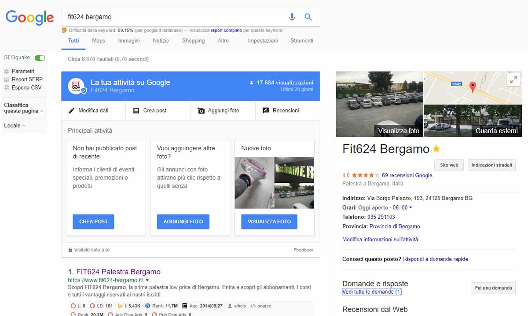Click Age 2014|09|27 metric
Image resolution: width=528 pixels, height=316 pixels.
pos(202,306)
